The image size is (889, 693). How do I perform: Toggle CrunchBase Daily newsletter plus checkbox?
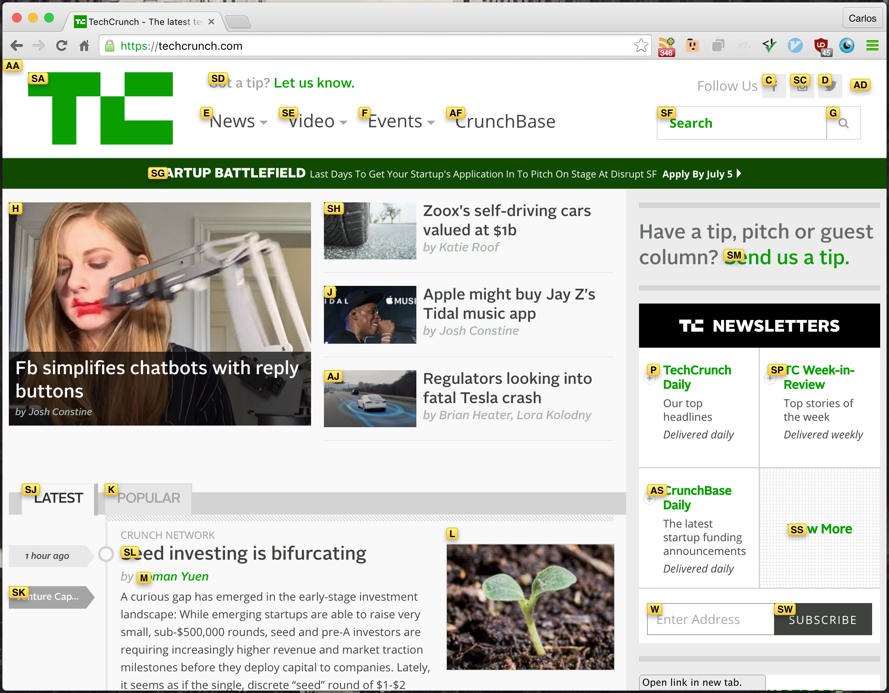[649, 499]
